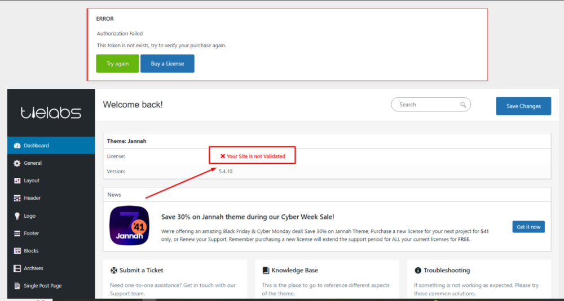Click the Dashboard gauge icon in sidebar
Viewport: 564px width, 301px height.
[17, 146]
